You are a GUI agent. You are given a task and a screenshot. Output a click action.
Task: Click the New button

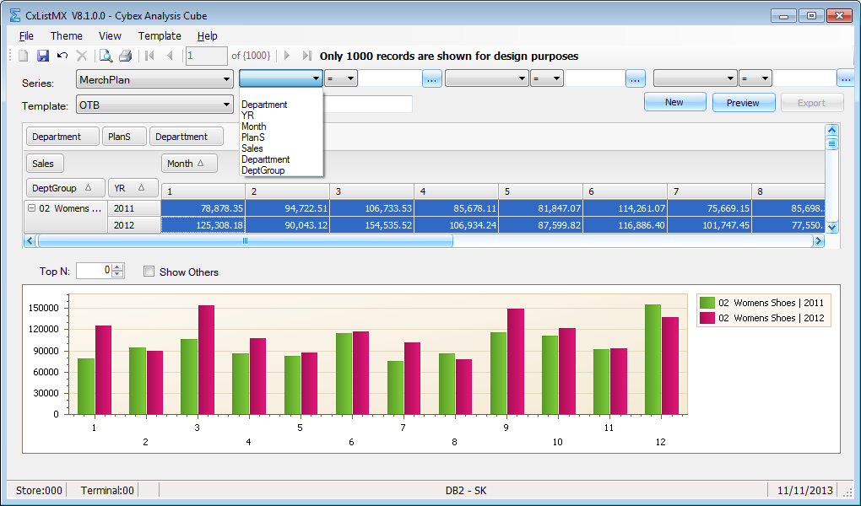pyautogui.click(x=674, y=102)
